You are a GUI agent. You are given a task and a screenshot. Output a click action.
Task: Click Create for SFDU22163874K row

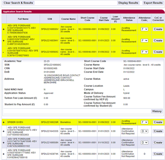(x=158, y=154)
